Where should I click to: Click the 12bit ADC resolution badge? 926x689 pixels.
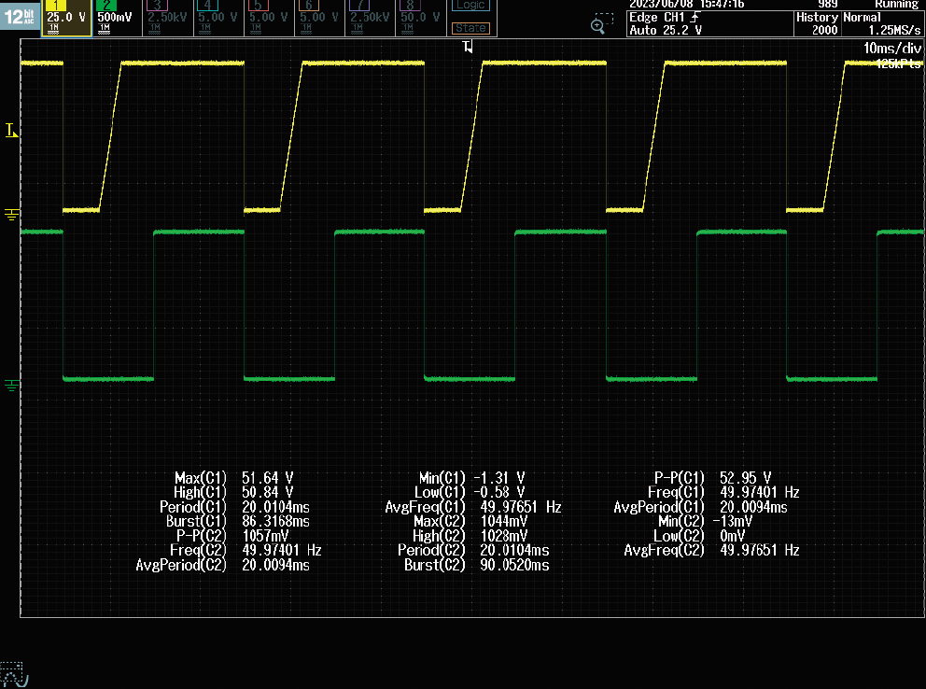coord(20,17)
